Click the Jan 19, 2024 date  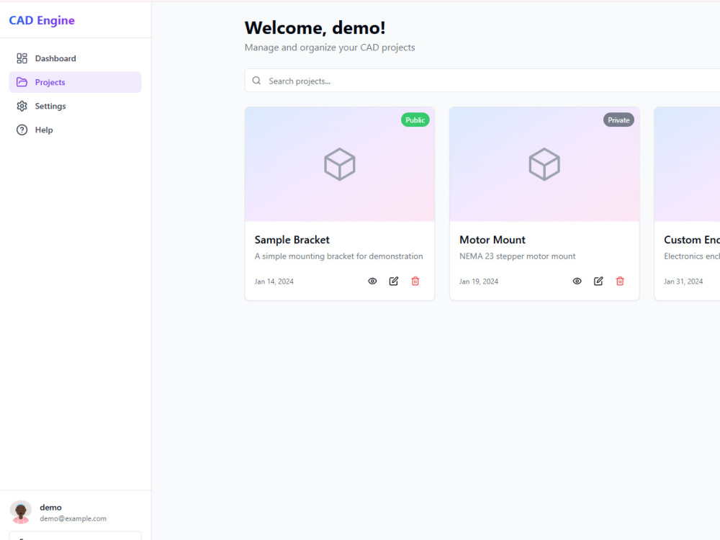point(479,282)
